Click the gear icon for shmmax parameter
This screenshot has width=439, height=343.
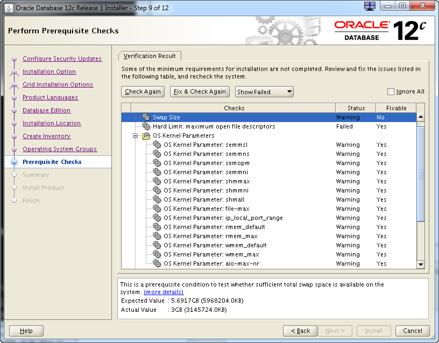157,181
